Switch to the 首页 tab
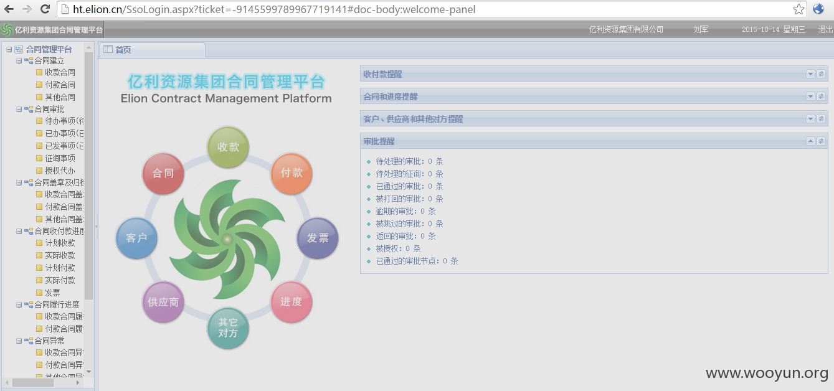Image resolution: width=834 pixels, height=391 pixels. pos(153,50)
